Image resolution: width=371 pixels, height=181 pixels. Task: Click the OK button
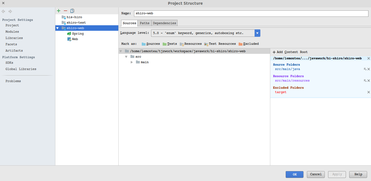294,174
